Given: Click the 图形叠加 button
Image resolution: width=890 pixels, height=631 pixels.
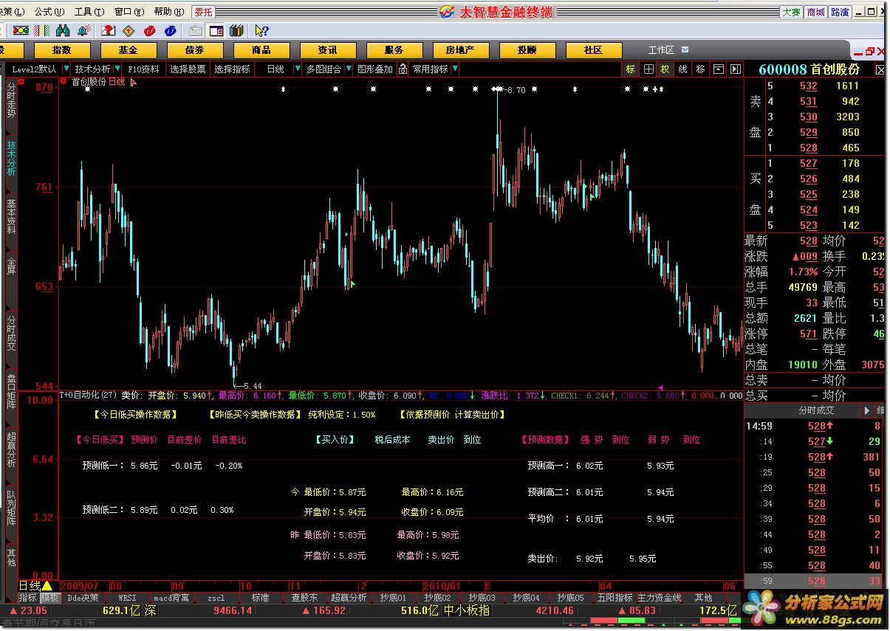Looking at the screenshot, I should click(375, 69).
